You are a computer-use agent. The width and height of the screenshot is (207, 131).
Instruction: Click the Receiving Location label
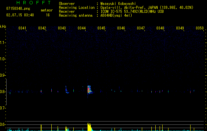[77, 8]
